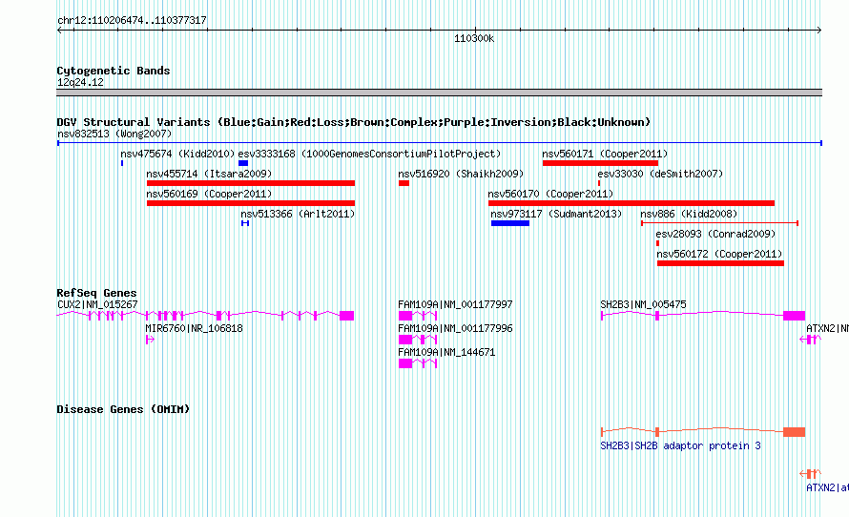Open the nsv560169 (Cooper2011) label
Viewport: 849px width, 517px height.
tap(209, 194)
